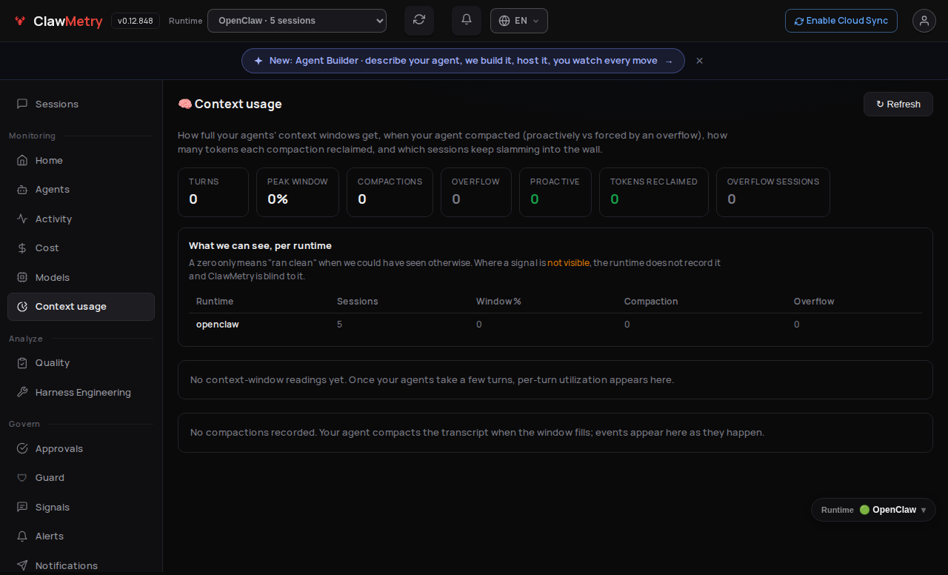Open the user profile icon
Image resolution: width=948 pixels, height=575 pixels.
[x=924, y=21]
